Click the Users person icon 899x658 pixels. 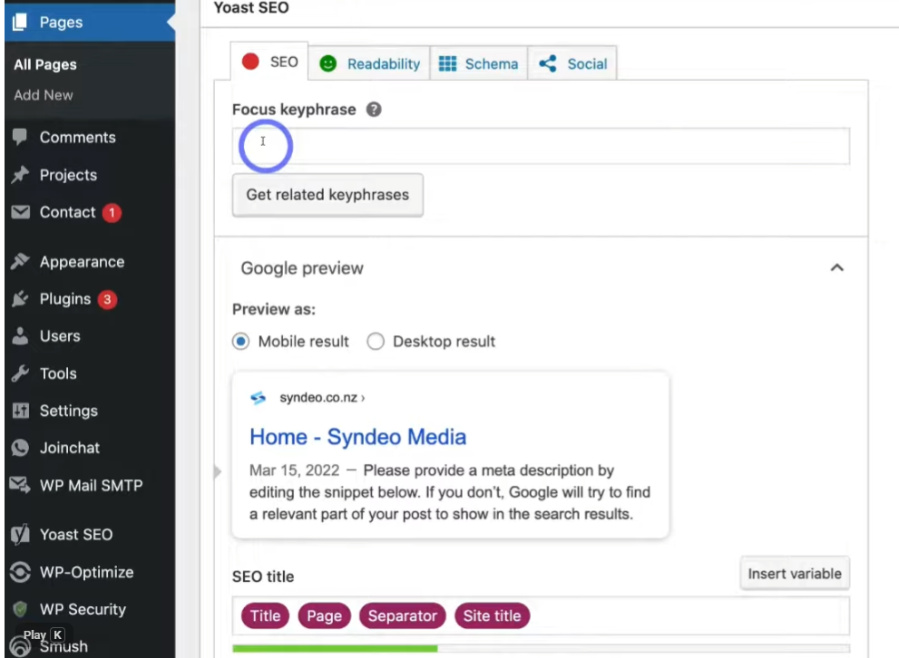(20, 335)
